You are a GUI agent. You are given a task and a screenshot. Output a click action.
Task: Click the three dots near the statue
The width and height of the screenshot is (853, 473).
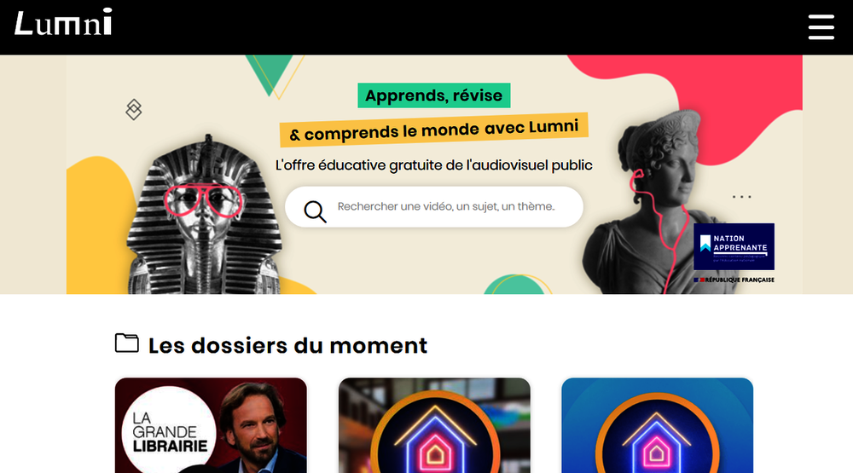[741, 197]
